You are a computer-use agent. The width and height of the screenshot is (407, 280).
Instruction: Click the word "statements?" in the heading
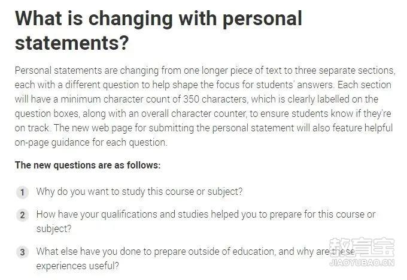coord(72,43)
